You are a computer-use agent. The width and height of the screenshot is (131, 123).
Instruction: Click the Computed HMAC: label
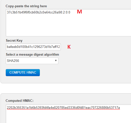[20, 101]
